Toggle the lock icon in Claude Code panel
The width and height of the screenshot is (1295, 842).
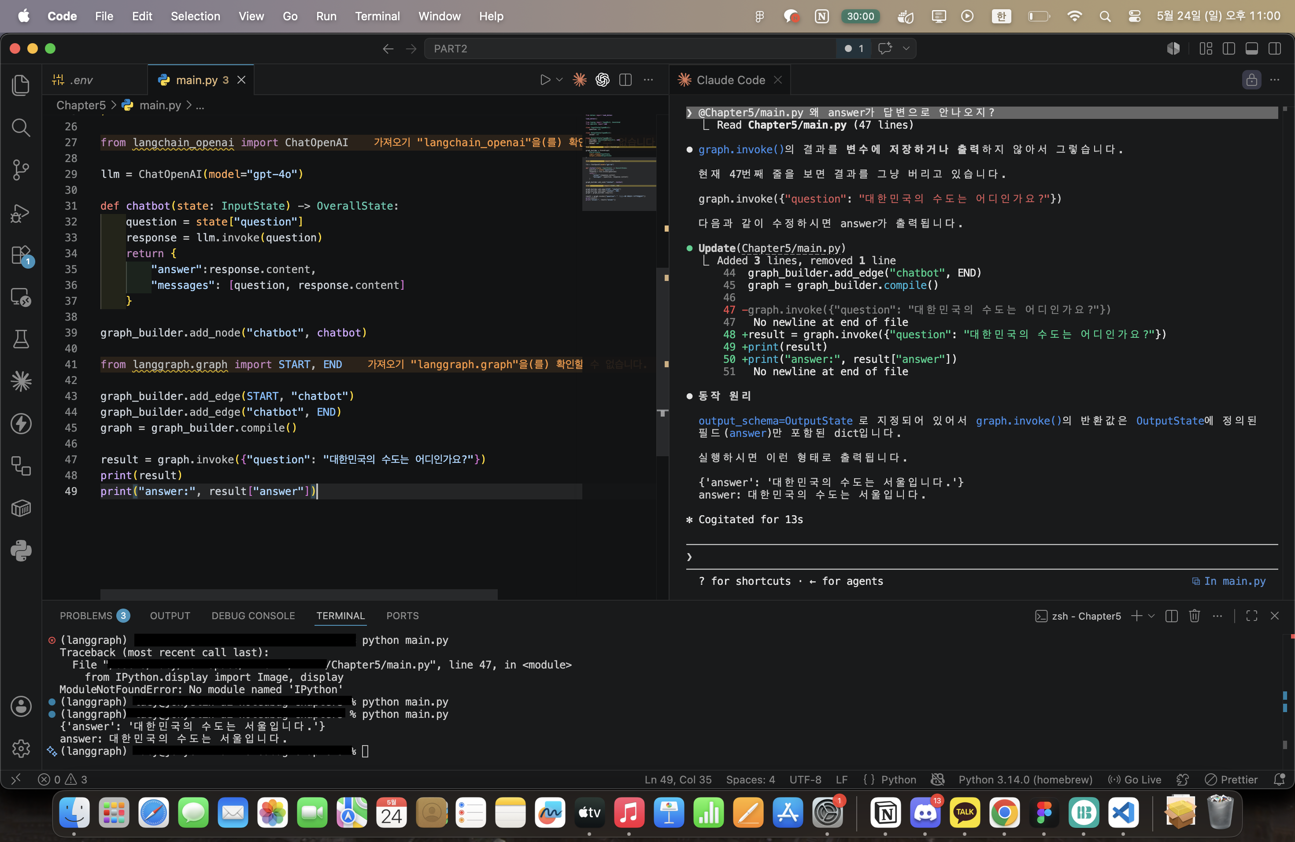[x=1251, y=80]
